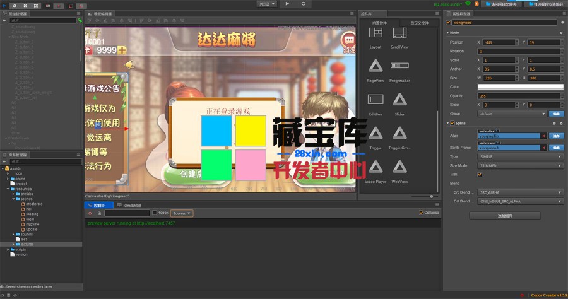Screen dimensions: 568x299
Task: Click the Position X input field
Action: coord(499,42)
